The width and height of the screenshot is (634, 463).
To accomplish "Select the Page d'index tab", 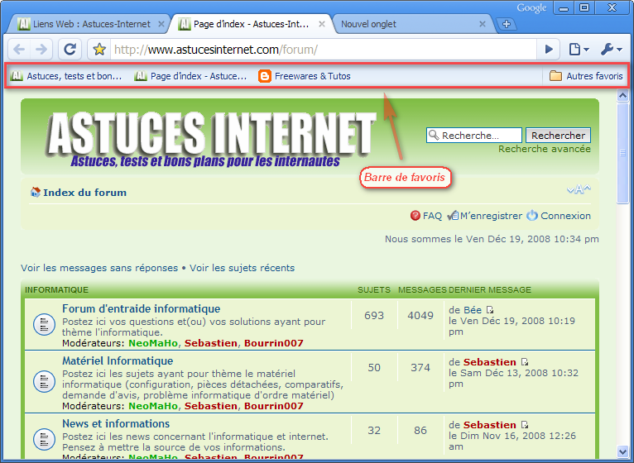I will [x=251, y=24].
